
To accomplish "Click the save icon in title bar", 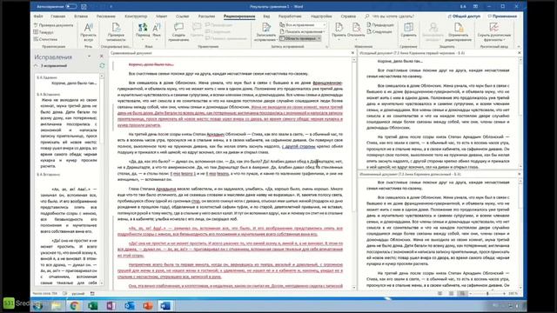I will tap(84, 6).
